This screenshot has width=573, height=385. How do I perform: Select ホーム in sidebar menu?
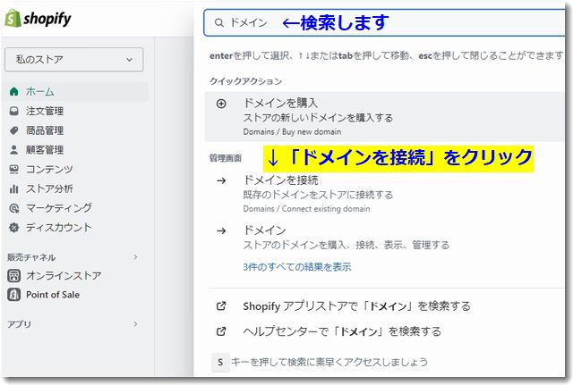[x=39, y=91]
